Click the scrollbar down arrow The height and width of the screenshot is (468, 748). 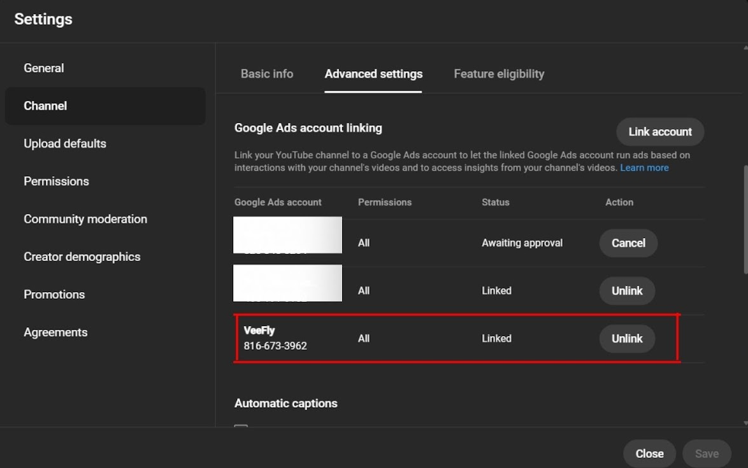745,423
